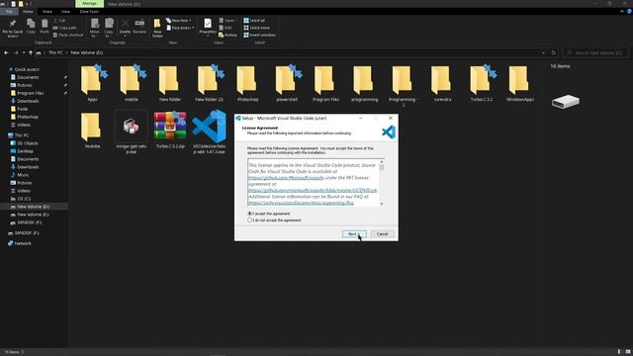Expand the address bar history dropdown
Viewport: 633px width, 356px height.
[543, 52]
